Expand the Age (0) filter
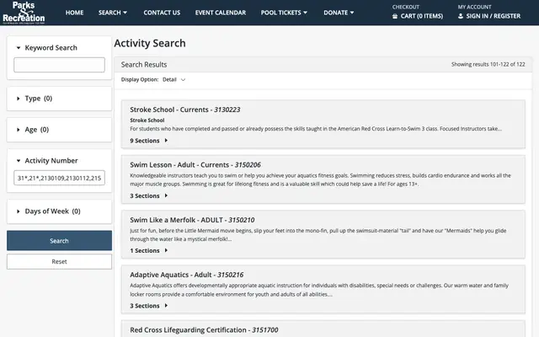The width and height of the screenshot is (539, 337). (x=33, y=130)
